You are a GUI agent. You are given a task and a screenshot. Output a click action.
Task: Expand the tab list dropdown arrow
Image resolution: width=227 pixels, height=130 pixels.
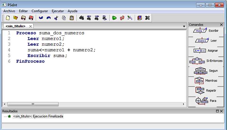click(x=184, y=26)
